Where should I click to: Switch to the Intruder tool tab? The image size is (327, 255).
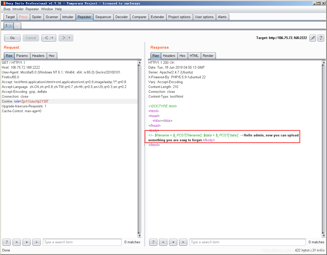68,17
